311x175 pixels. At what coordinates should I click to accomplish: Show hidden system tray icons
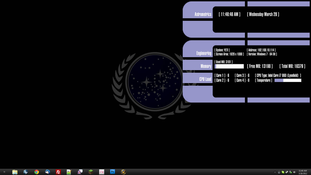coord(275,172)
